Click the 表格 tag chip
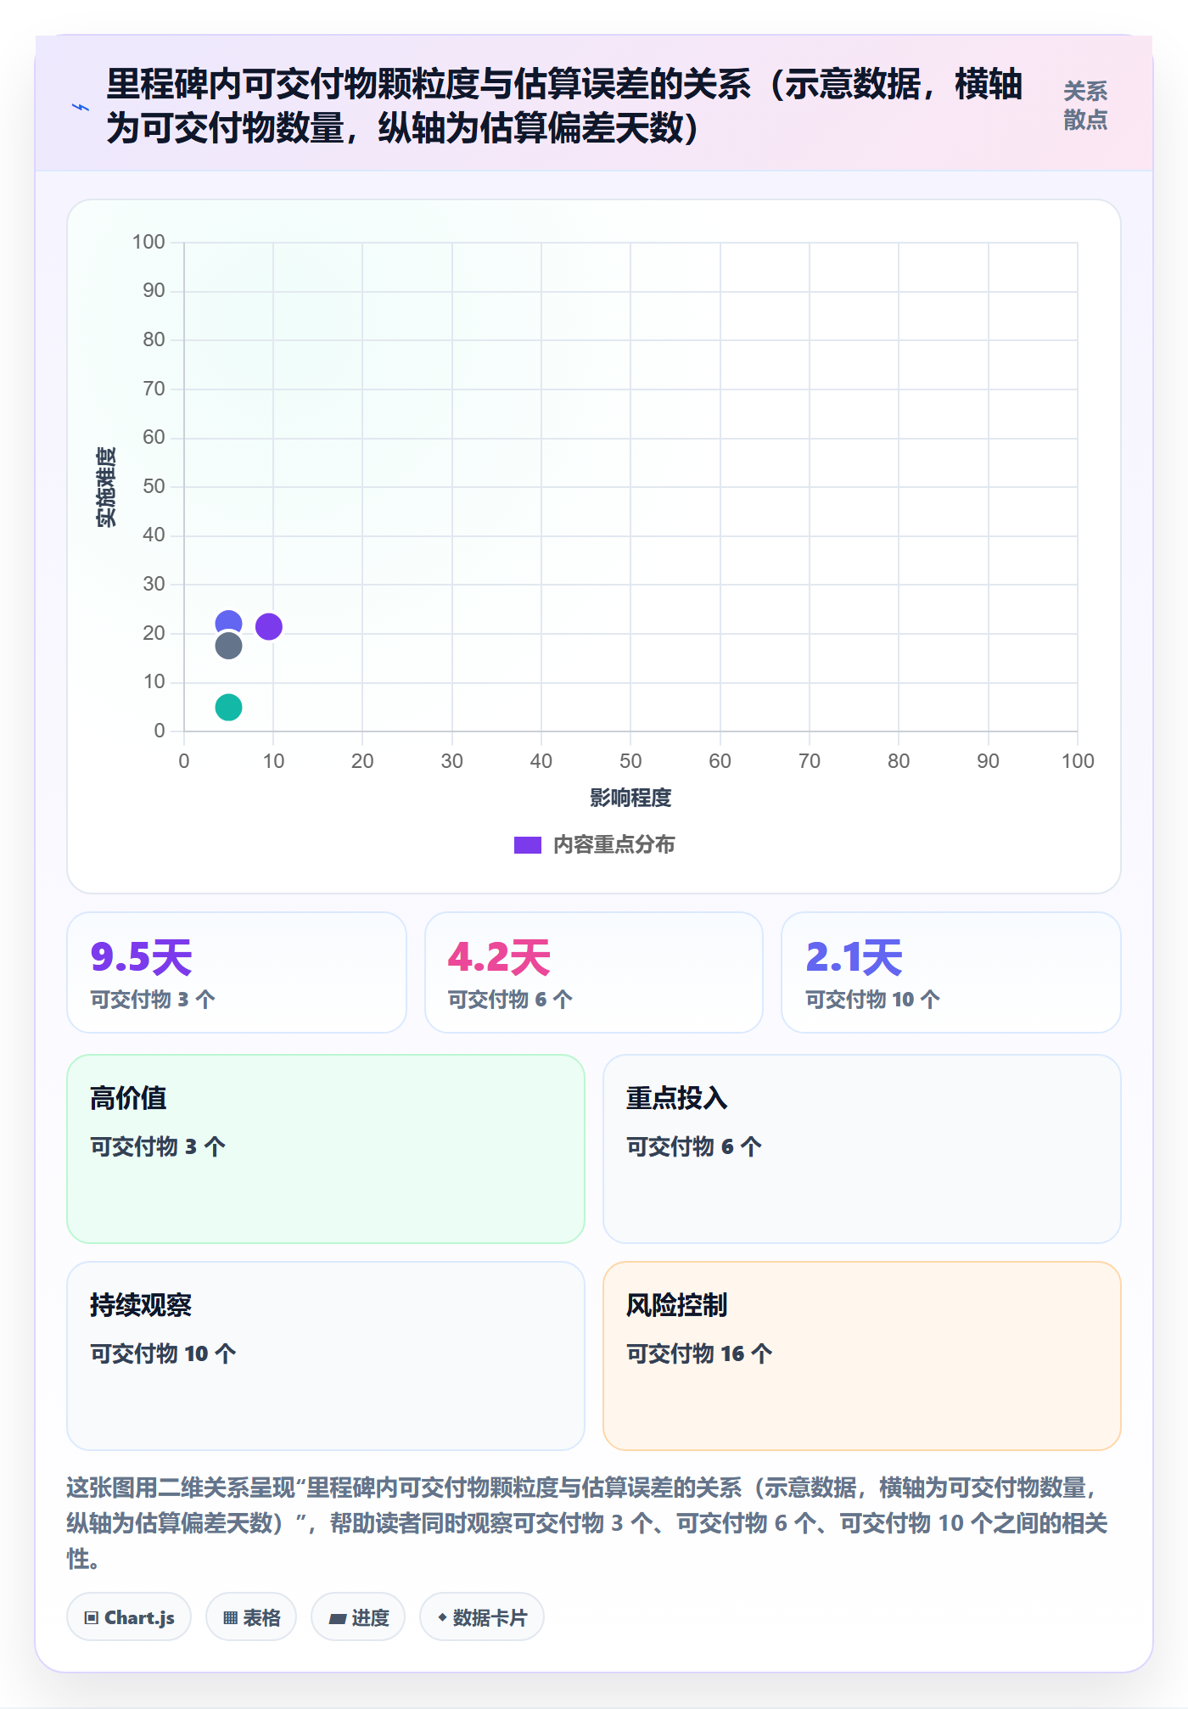Screen dimensions: 1188x1709 pyautogui.click(x=251, y=1617)
